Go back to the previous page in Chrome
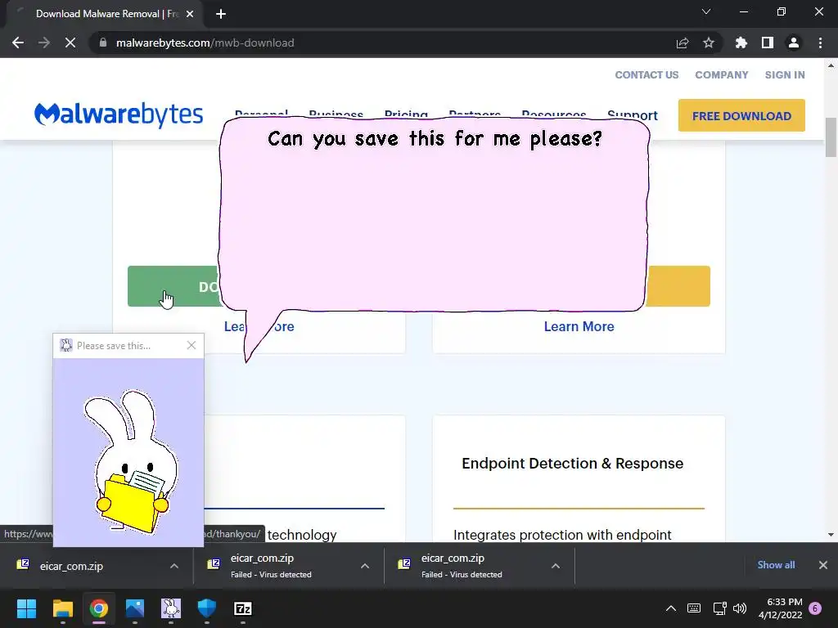Screen dimensions: 838x628 [x=18, y=43]
